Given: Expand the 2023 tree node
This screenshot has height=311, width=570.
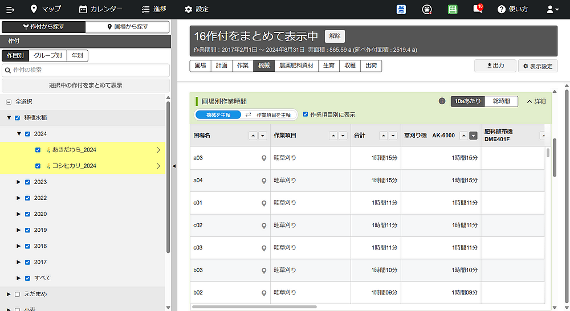Looking at the screenshot, I should 18,182.
